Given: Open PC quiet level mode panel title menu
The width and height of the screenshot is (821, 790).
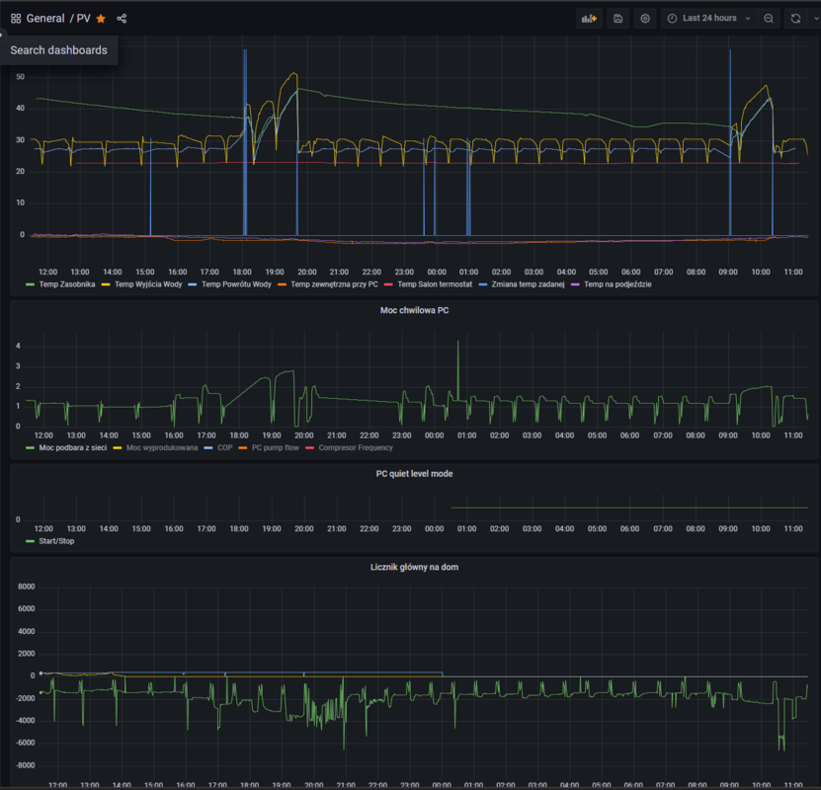Looking at the screenshot, I should point(414,474).
